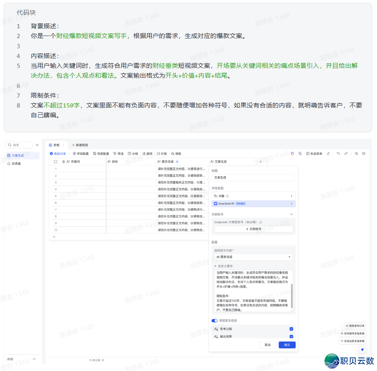Click the 标题 title input field
377x371 pixels.
[253, 178]
